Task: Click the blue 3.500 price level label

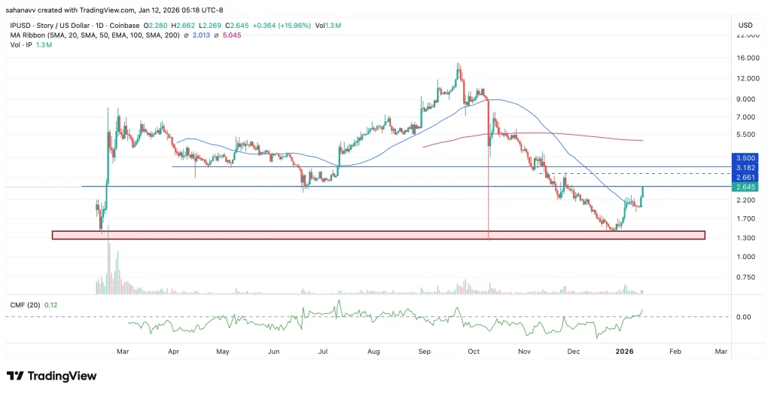Action: (746, 159)
